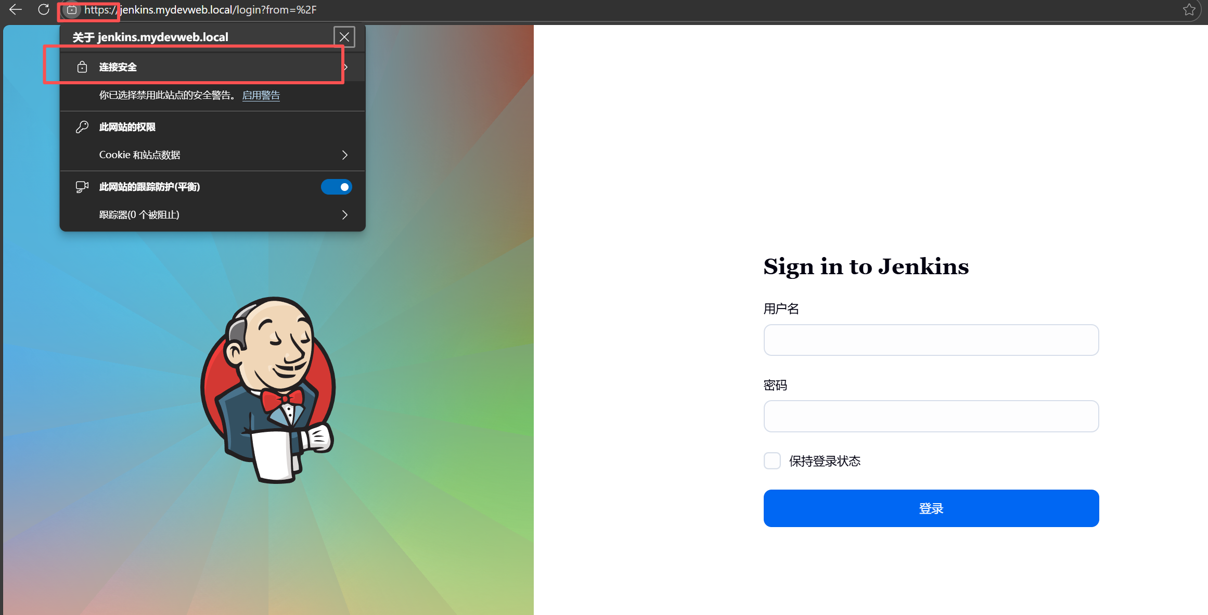
Task: Expand the 连接安全 chevron arrow
Action: tap(346, 67)
